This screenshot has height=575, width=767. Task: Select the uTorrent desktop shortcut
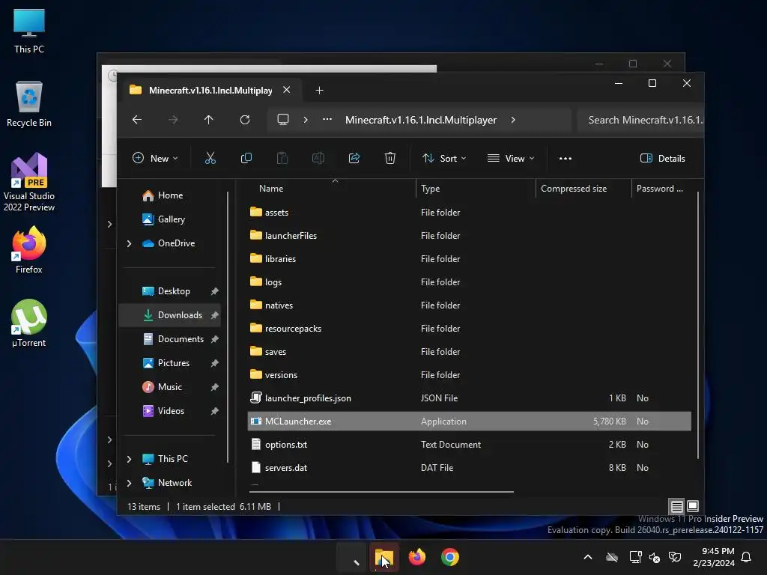29,323
